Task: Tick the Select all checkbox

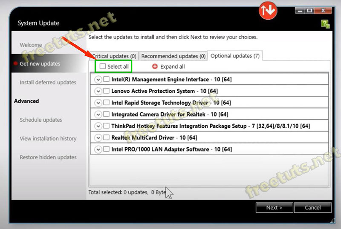Action: pyautogui.click(x=102, y=66)
